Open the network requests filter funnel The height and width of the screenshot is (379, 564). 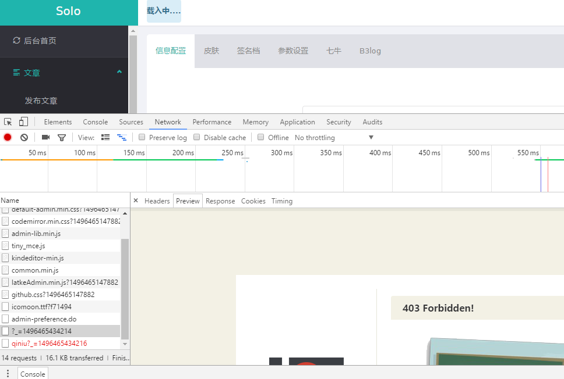(x=62, y=137)
